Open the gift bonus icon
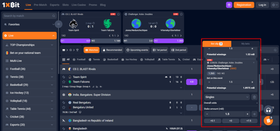The image size is (280, 131). 229,5
